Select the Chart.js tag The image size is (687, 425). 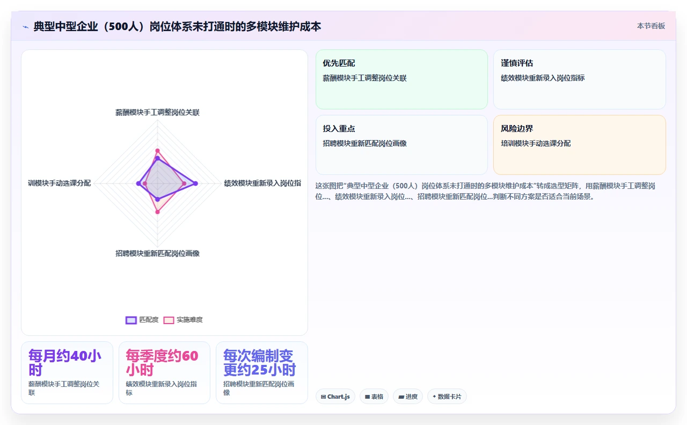click(335, 397)
